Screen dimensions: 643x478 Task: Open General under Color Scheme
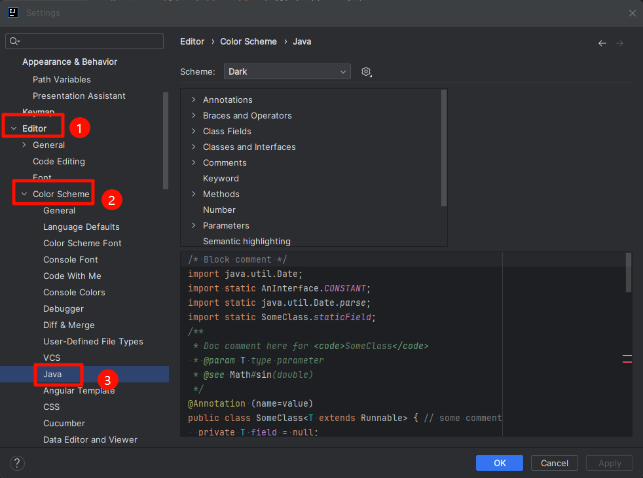click(59, 210)
